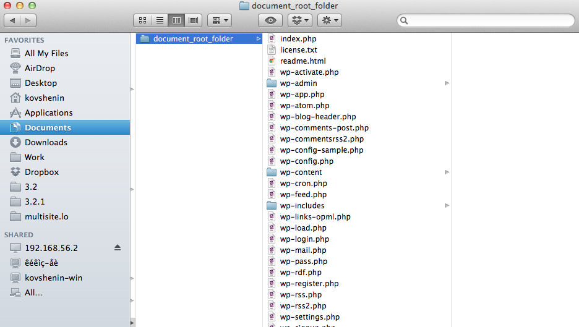Expand the wp-includes folder arrow
Image resolution: width=579 pixels, height=327 pixels.
pos(447,206)
